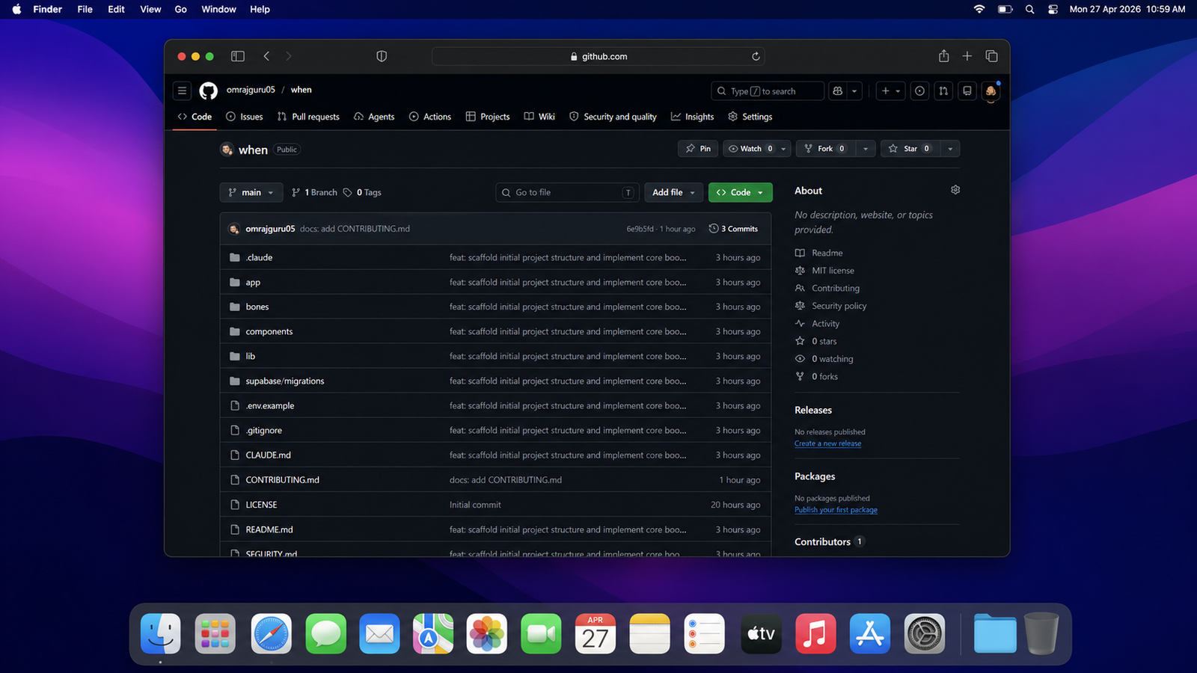Click the Safari privacy shield icon
The image size is (1197, 673).
382,56
